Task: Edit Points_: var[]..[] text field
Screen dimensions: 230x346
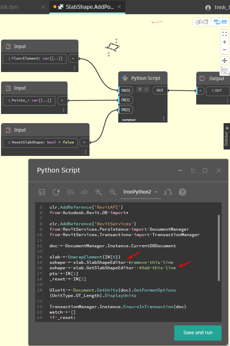Action: [29, 100]
